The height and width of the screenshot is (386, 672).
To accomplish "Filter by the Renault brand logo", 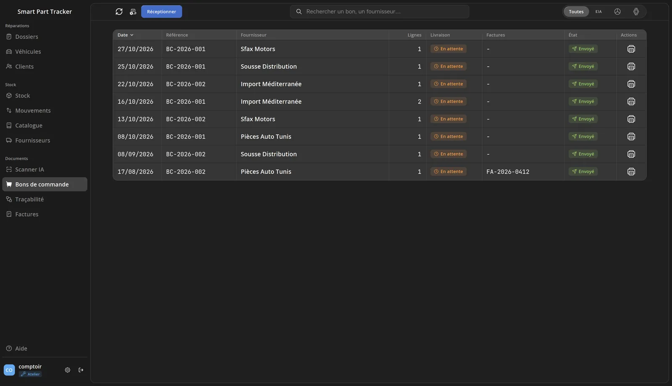I will (x=636, y=12).
